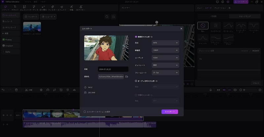
Task: Check エクスポートオプションを保存 checkbox
Action: point(85,112)
